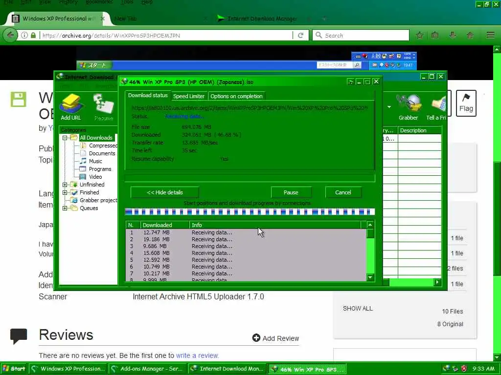Click the padlock icon in address bar
Image resolution: width=501 pixels, height=375 pixels.
point(33,35)
